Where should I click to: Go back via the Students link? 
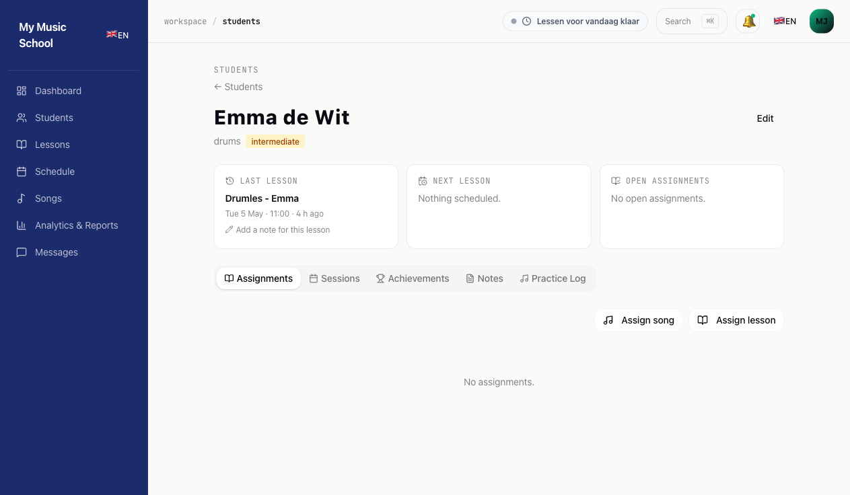pos(238,87)
